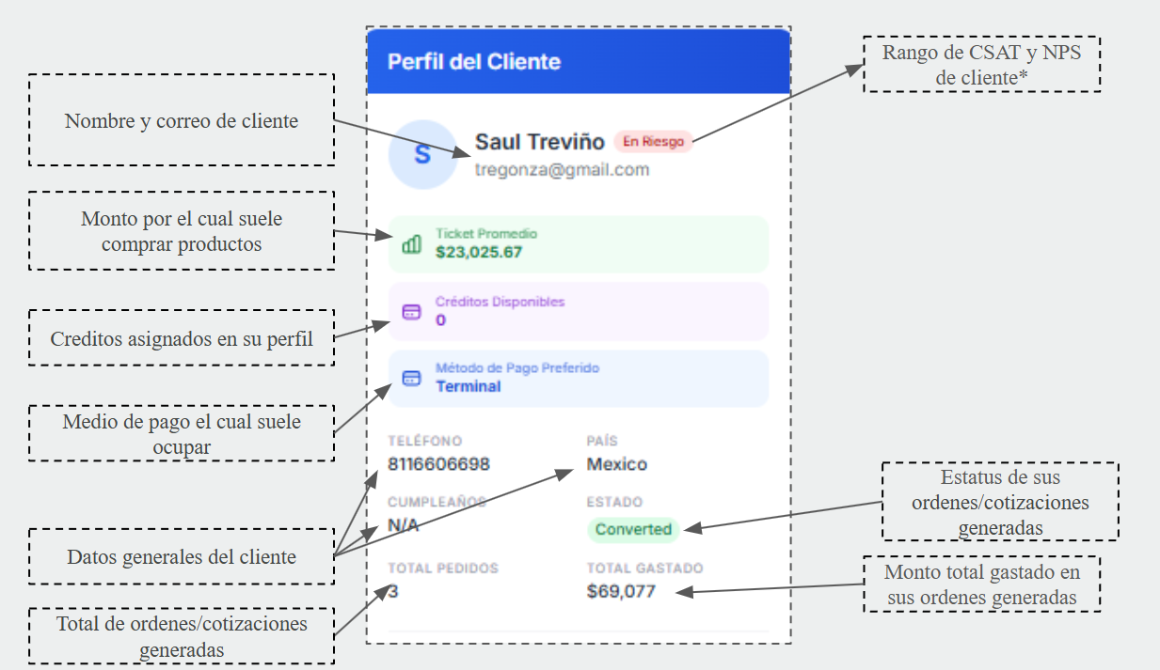Click the Total Pedidos value 3

(392, 591)
